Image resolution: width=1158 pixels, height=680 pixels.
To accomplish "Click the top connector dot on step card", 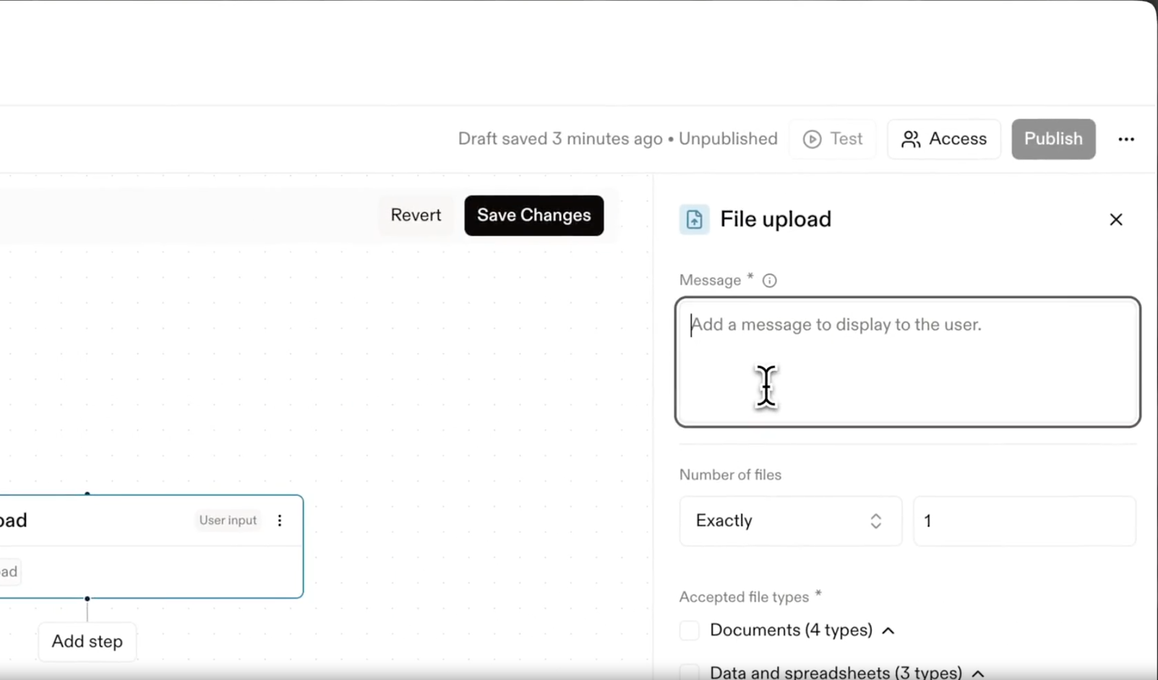I will pos(87,494).
